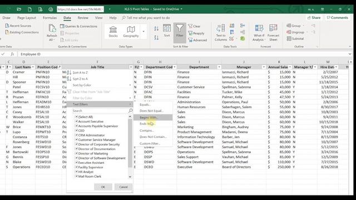This screenshot has width=356, height=200.
Task: Open Position Code filter dropdown
Action: point(60,67)
